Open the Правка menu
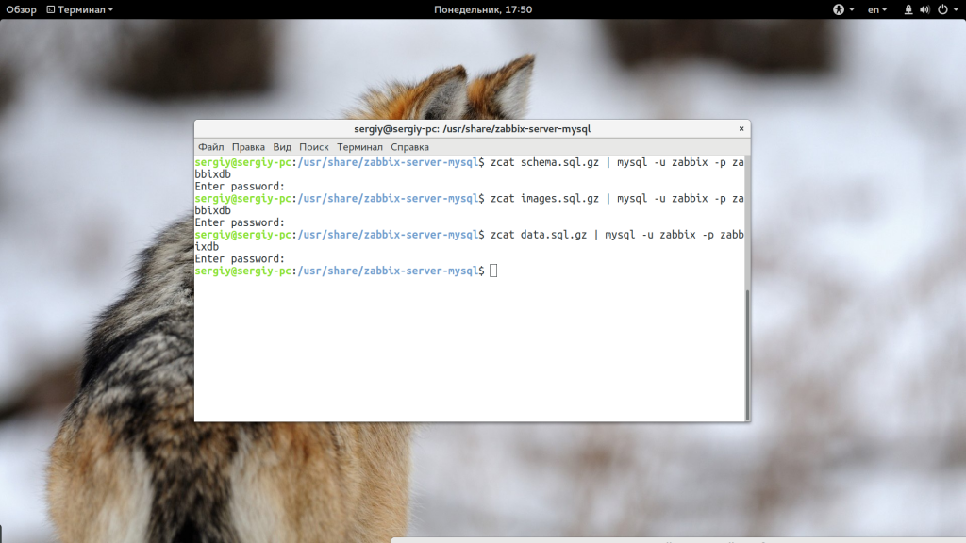 click(x=248, y=147)
